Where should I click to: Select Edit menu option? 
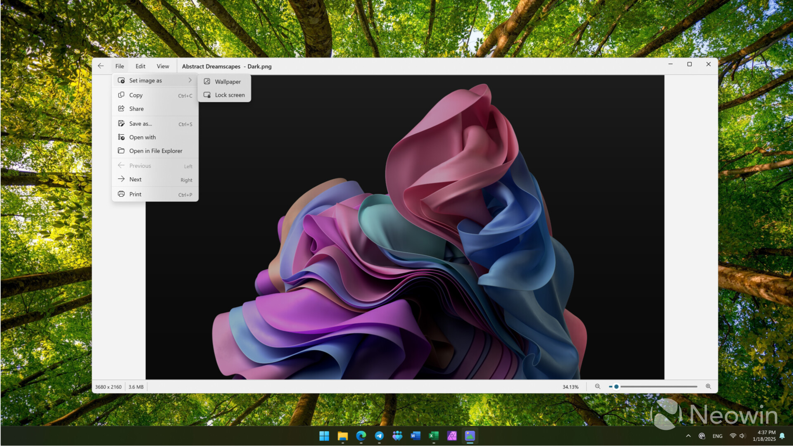pos(140,66)
